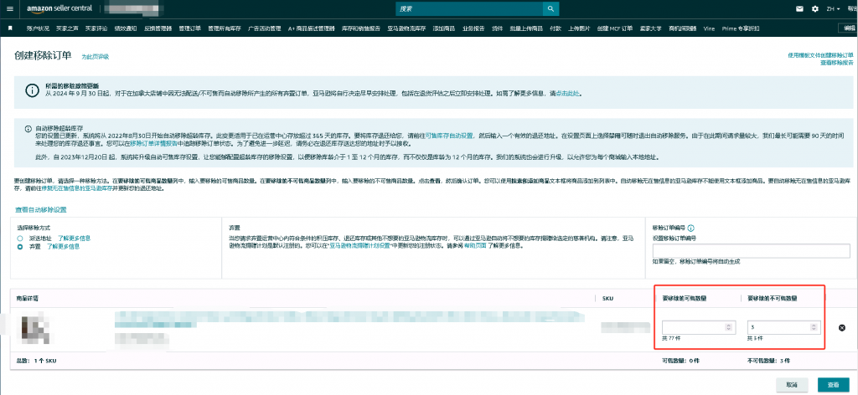Open 点击此处 link in policy notice
Screen dimensions: 858x395
tap(567, 94)
